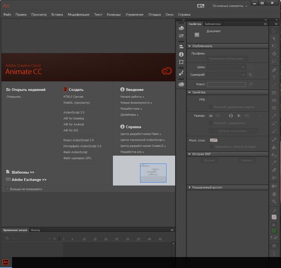Select the Oval tool
The image size is (281, 268).
click(274, 101)
